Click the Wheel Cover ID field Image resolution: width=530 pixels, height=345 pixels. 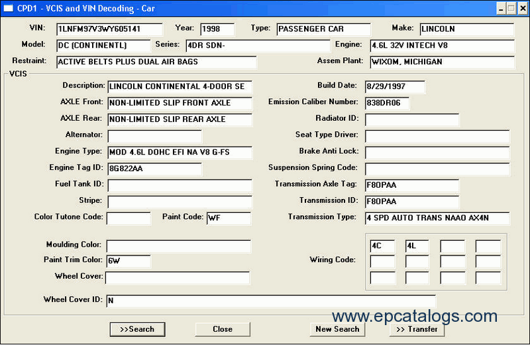271,301
